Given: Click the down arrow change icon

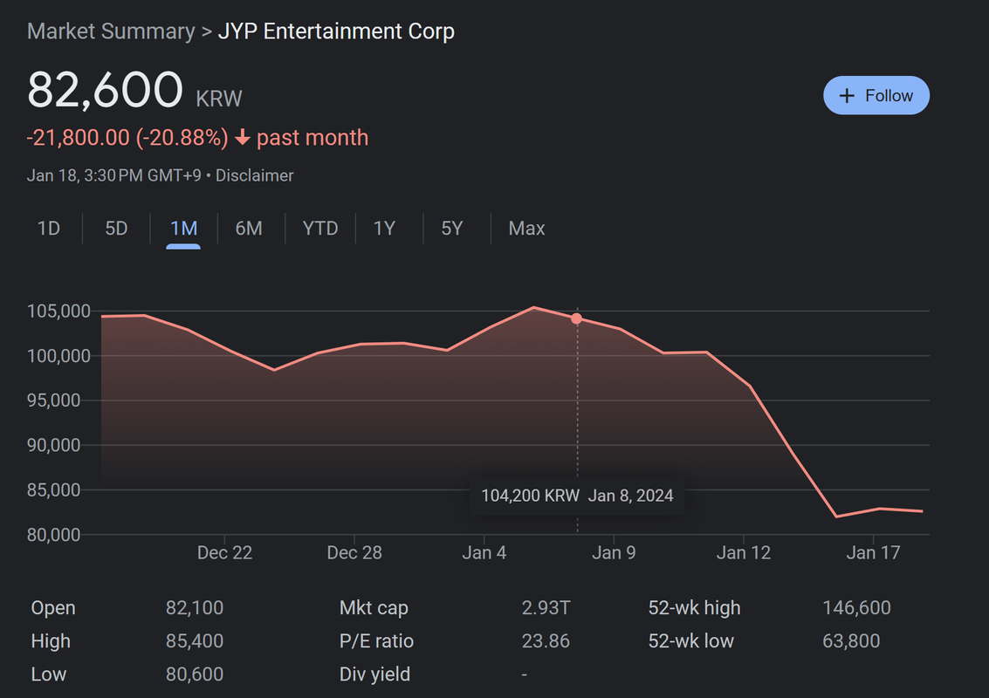Looking at the screenshot, I should point(242,138).
